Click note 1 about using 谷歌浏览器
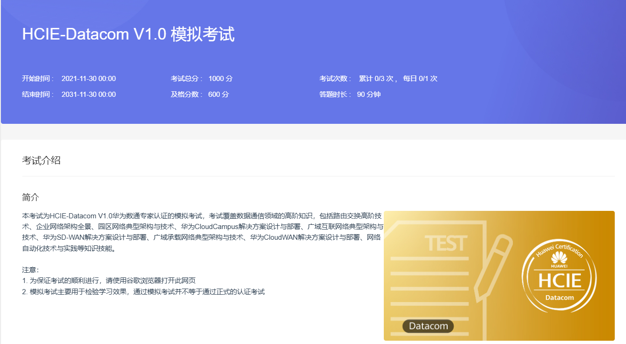Screen dimensions: 626x344 click(x=109, y=281)
